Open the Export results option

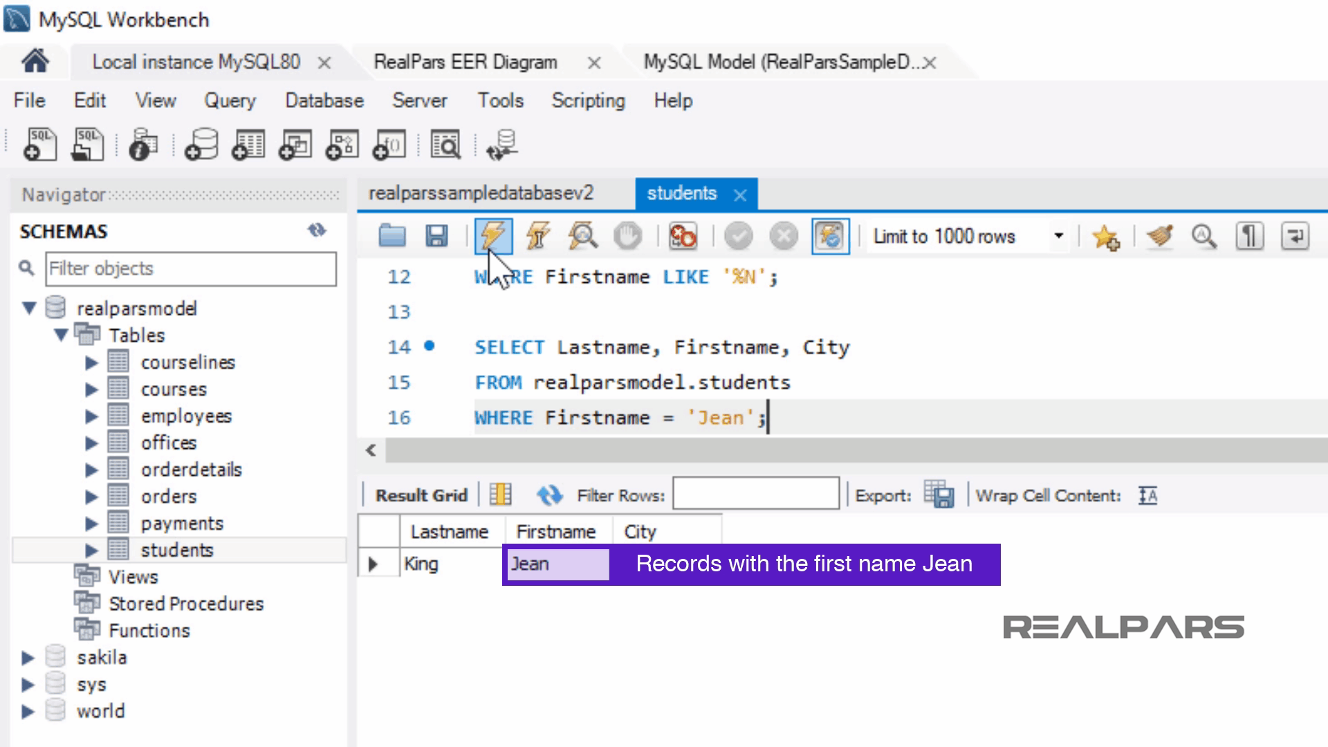(939, 495)
